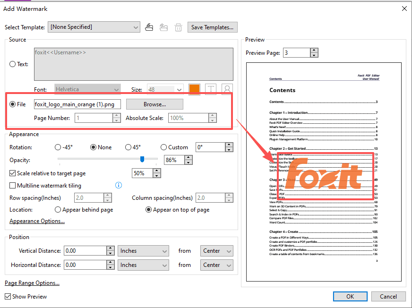
Task: Close the Add Watermark dialog
Action: click(404, 9)
